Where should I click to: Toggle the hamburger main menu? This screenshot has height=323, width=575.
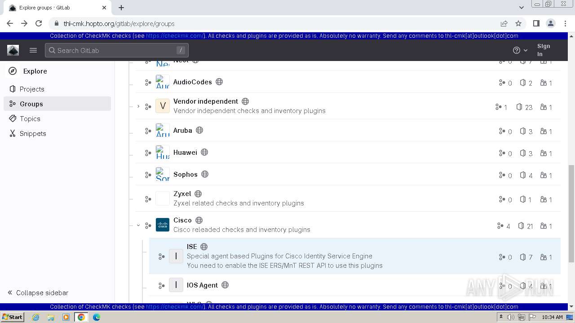pyautogui.click(x=33, y=50)
